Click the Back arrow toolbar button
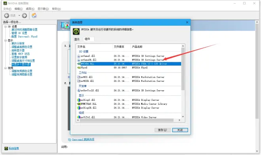The width and height of the screenshot is (261, 155). click(x=6, y=15)
